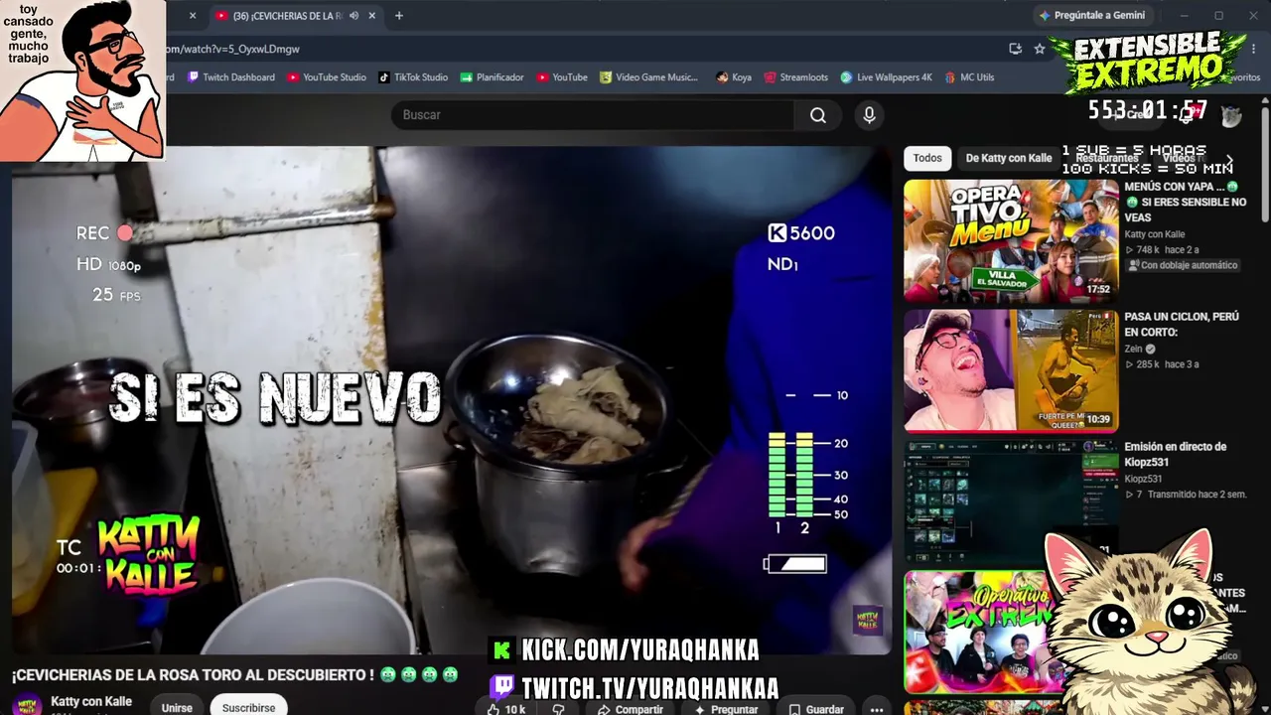This screenshot has width=1271, height=715.
Task: Select the De Katty con Kalle chip
Action: click(1009, 158)
